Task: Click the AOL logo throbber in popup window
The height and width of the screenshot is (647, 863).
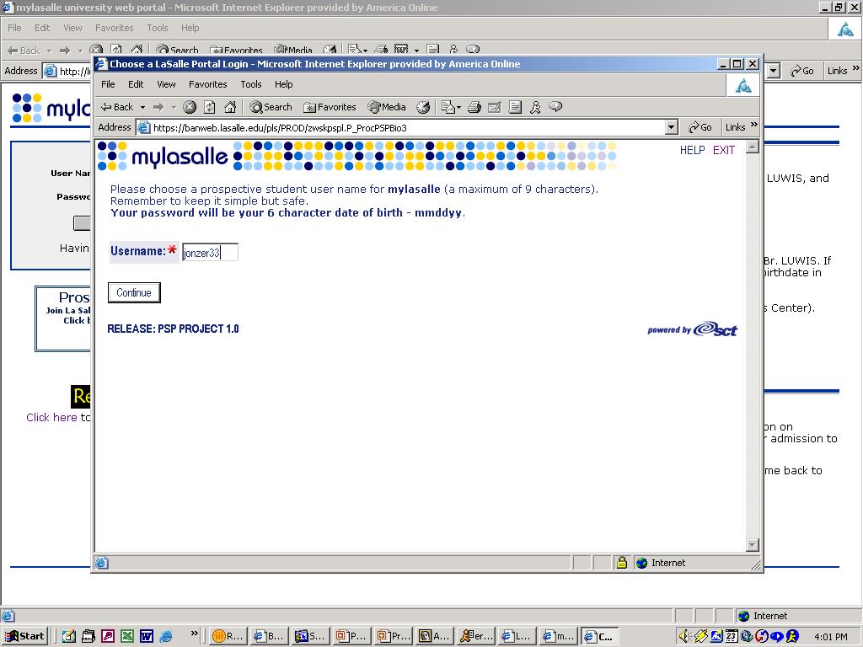Action: (x=743, y=85)
